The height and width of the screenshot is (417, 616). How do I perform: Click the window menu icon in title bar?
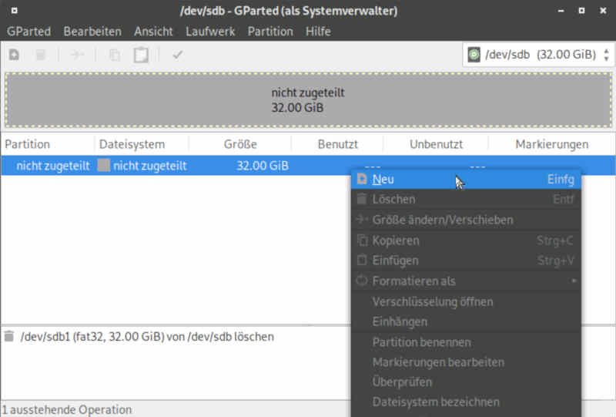(x=15, y=11)
